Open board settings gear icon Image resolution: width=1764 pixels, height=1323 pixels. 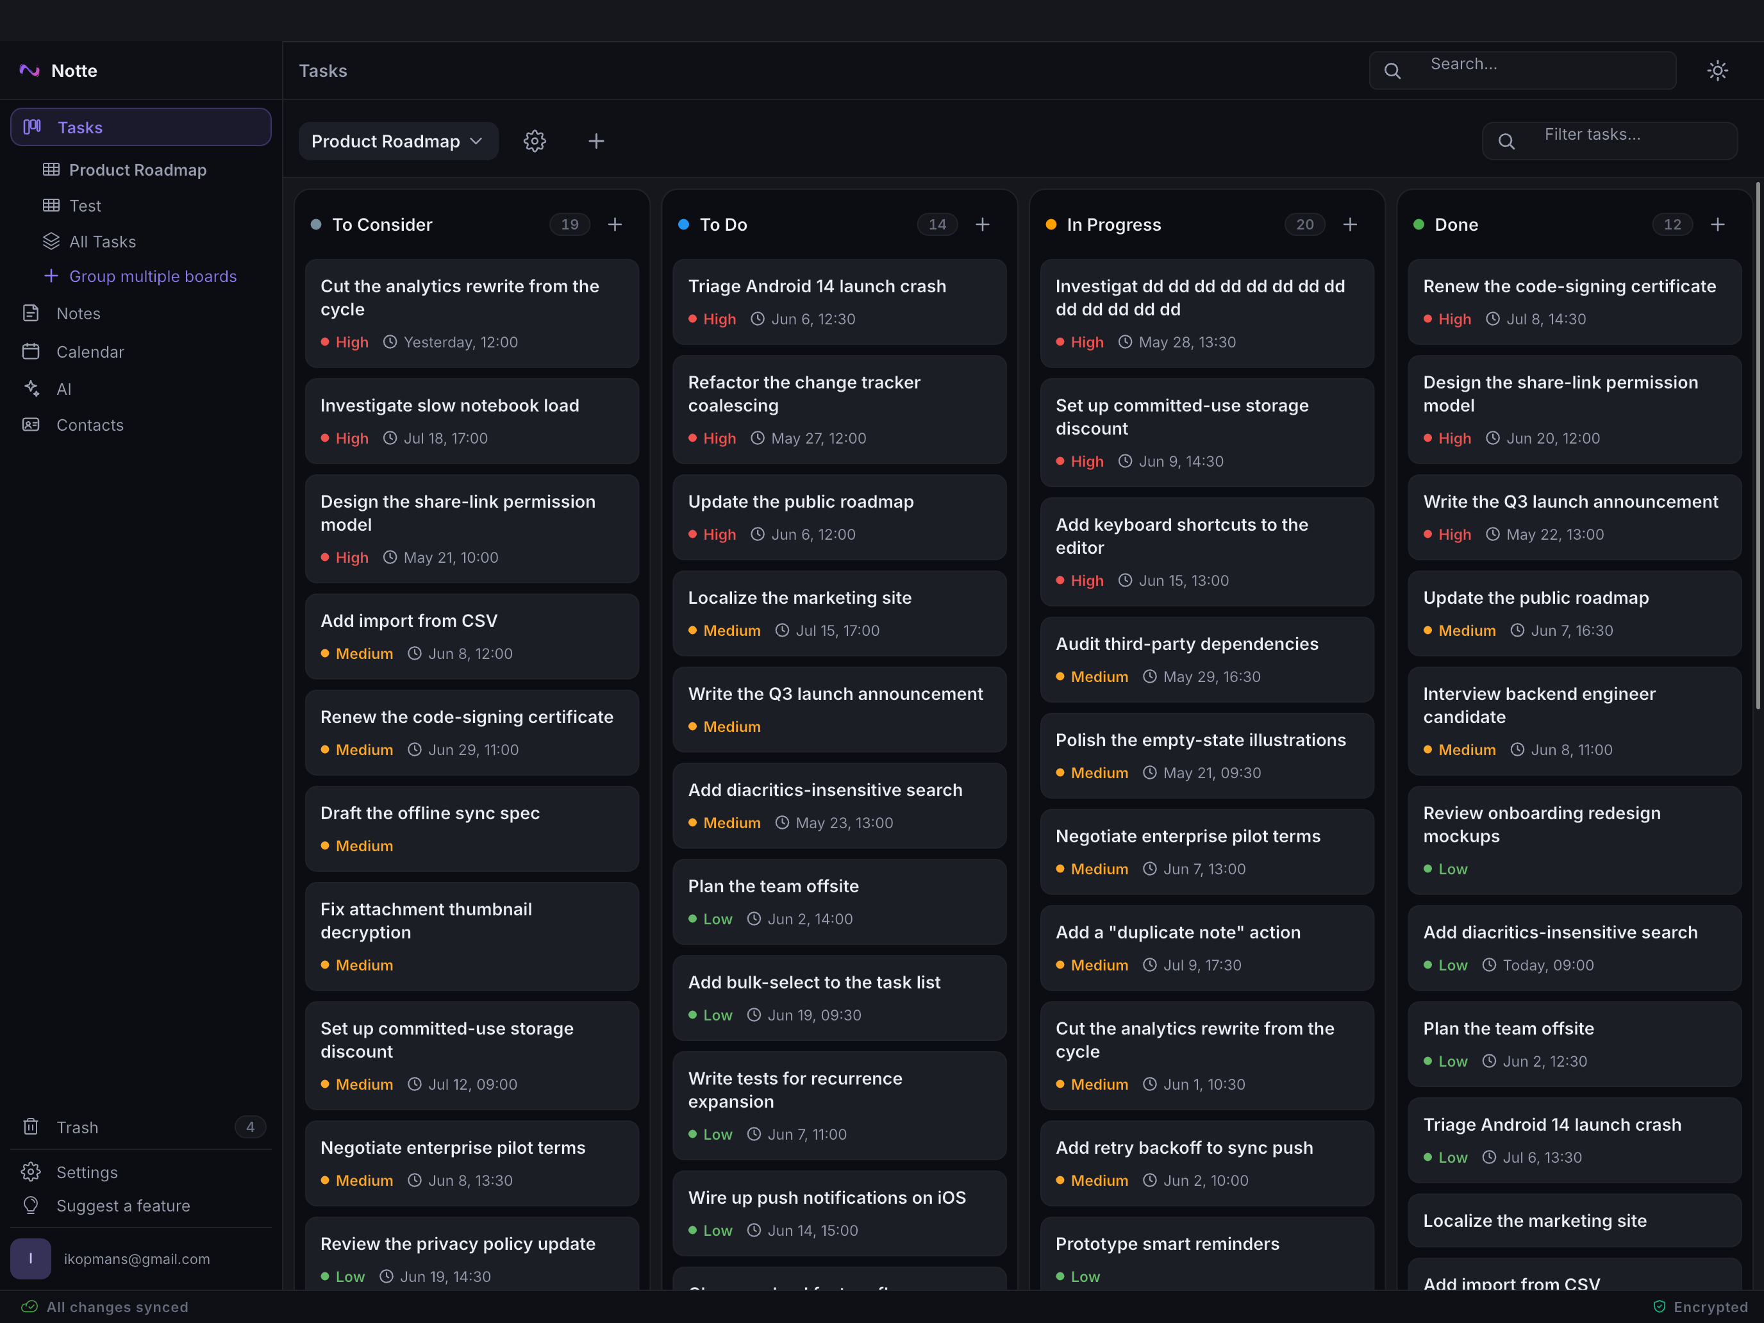click(535, 141)
